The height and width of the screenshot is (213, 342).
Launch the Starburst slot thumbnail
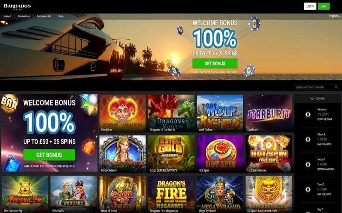click(269, 113)
